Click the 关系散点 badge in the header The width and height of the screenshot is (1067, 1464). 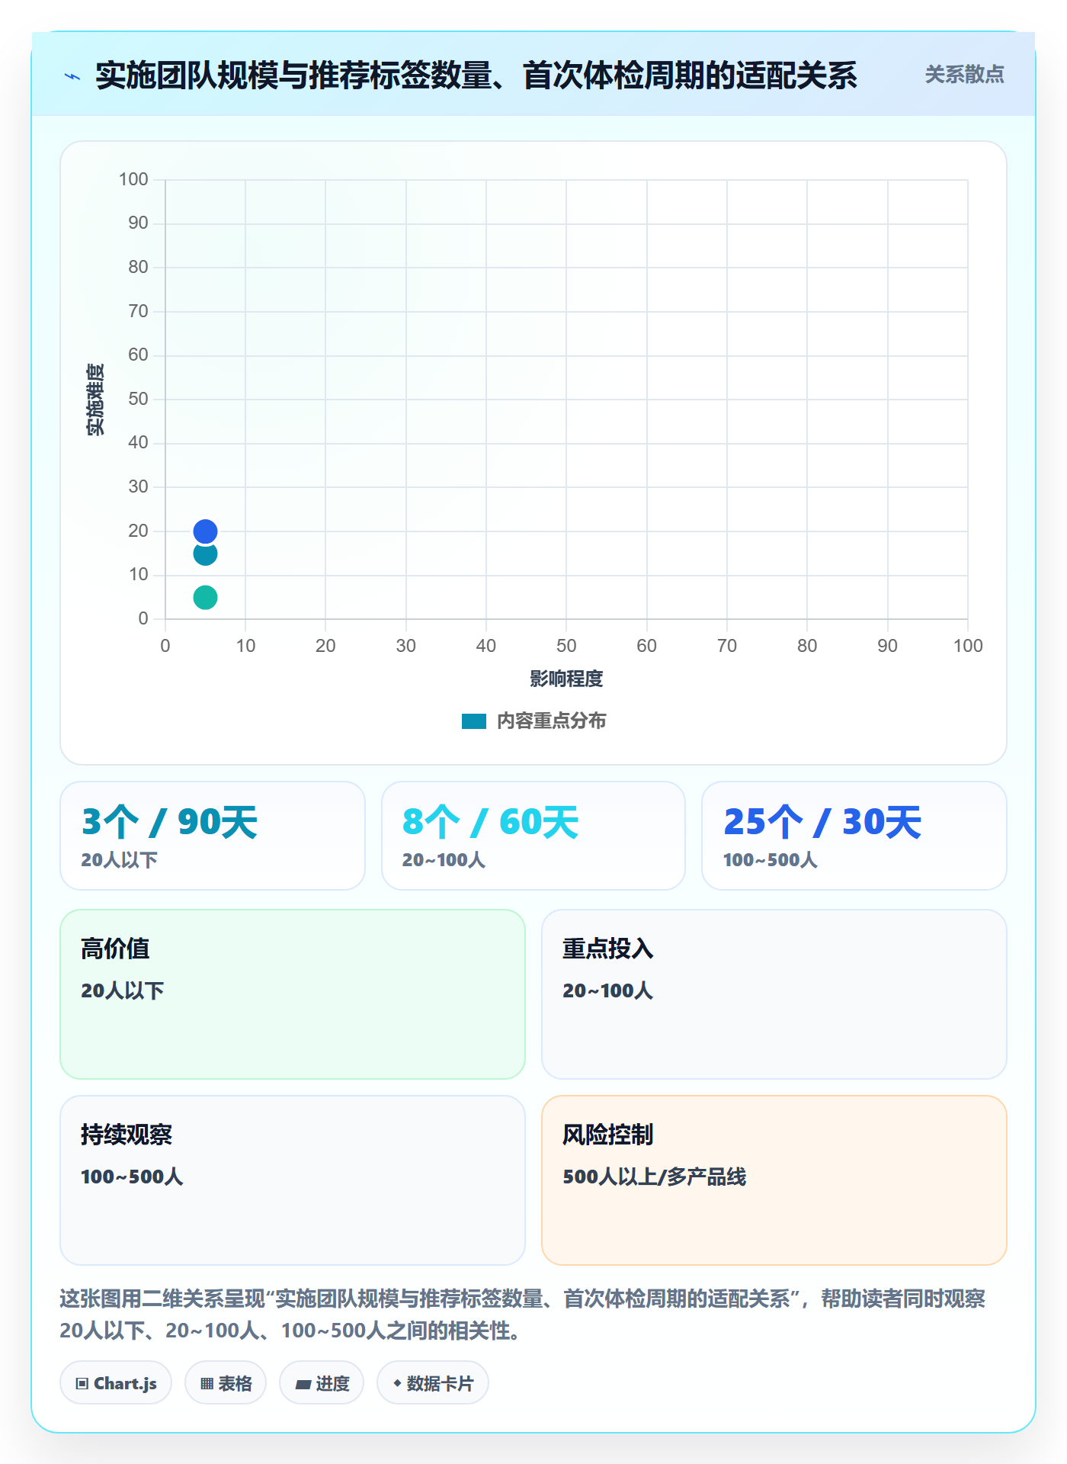click(964, 75)
